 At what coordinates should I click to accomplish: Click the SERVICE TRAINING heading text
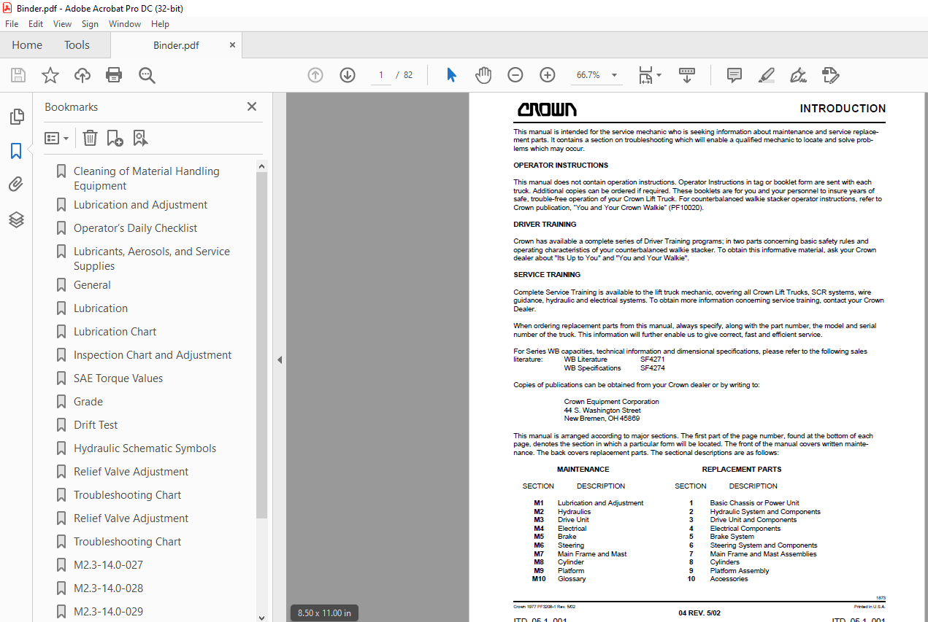(547, 275)
